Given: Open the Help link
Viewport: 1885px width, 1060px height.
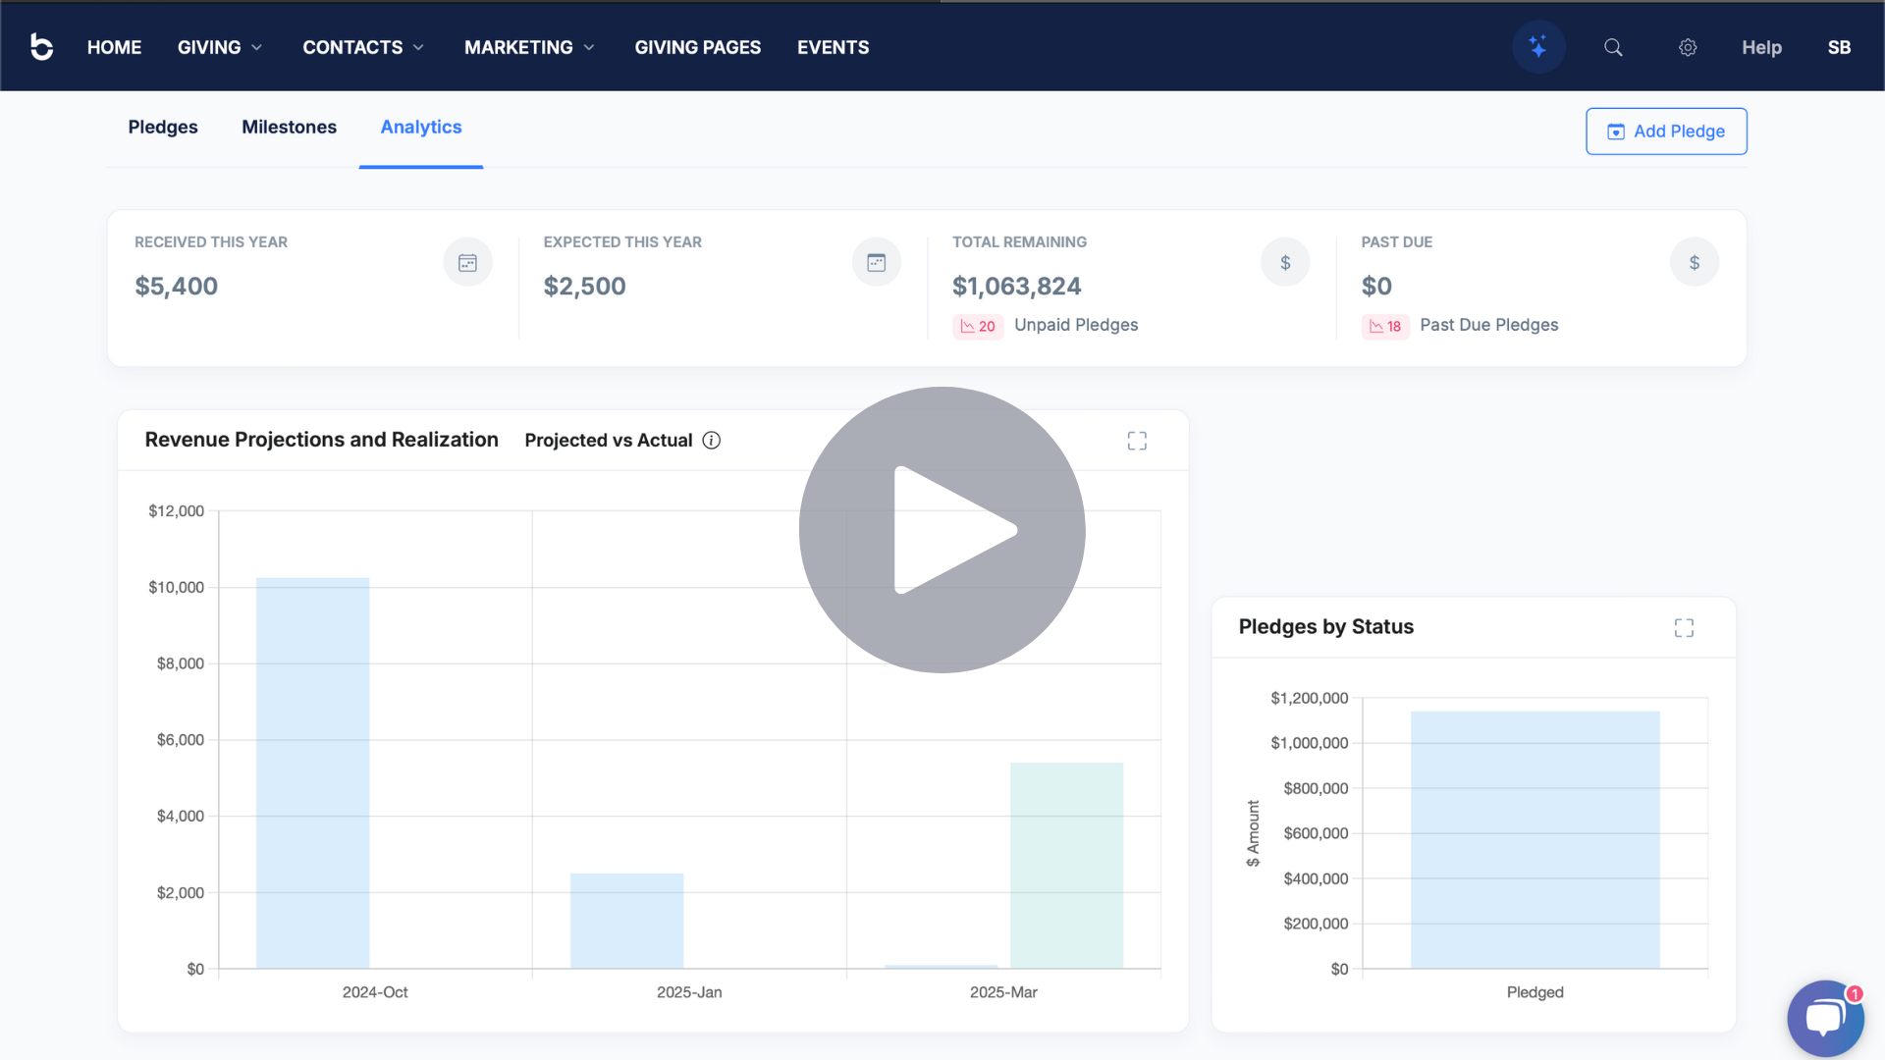Looking at the screenshot, I should pyautogui.click(x=1761, y=47).
